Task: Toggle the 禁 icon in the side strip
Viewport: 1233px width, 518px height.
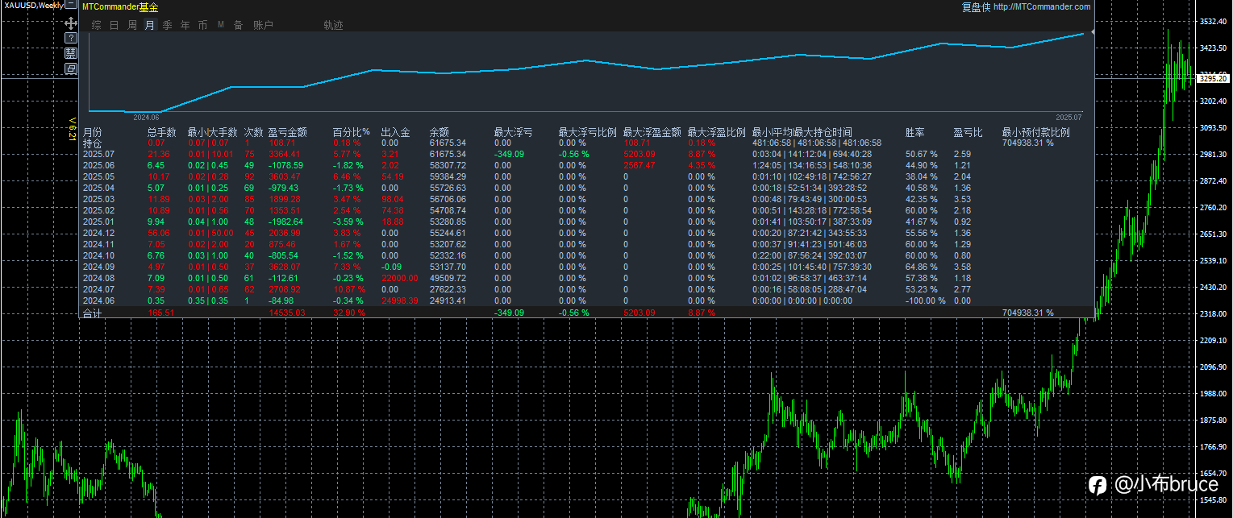Action: [x=71, y=53]
